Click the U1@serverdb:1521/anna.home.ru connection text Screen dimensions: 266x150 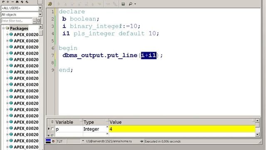[109, 141]
